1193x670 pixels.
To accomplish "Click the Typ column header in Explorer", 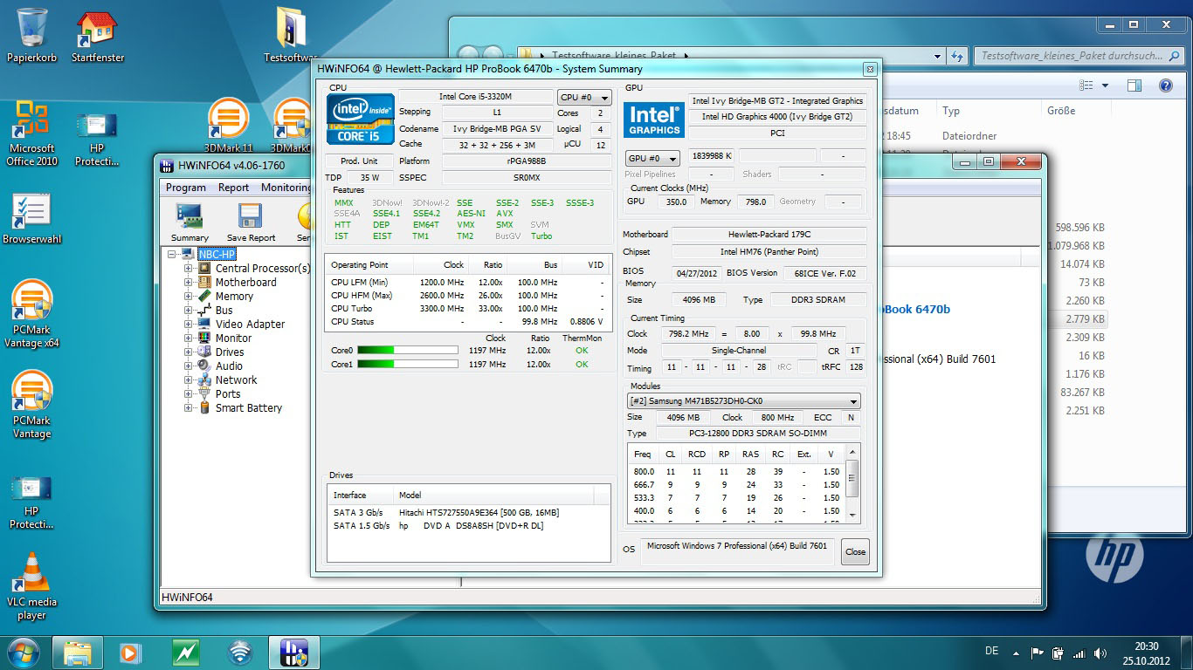I will (x=951, y=111).
